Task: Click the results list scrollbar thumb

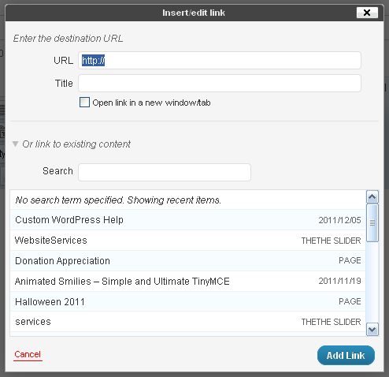Action: tap(372, 222)
